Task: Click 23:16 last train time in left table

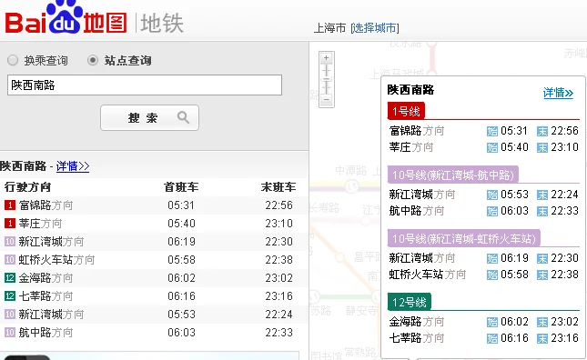Action: coord(278,296)
